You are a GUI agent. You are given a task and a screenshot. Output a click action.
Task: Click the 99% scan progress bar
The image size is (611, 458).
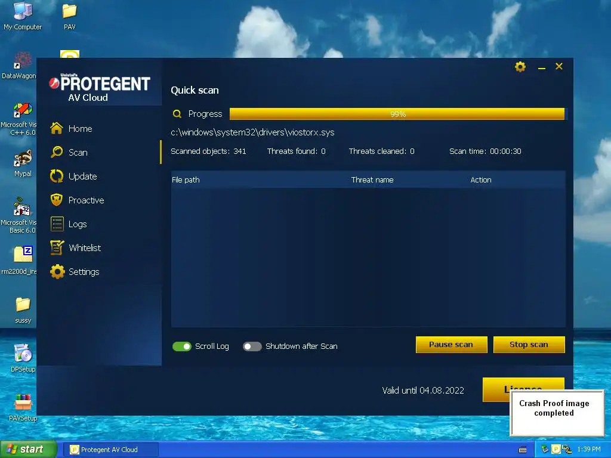[x=397, y=114]
